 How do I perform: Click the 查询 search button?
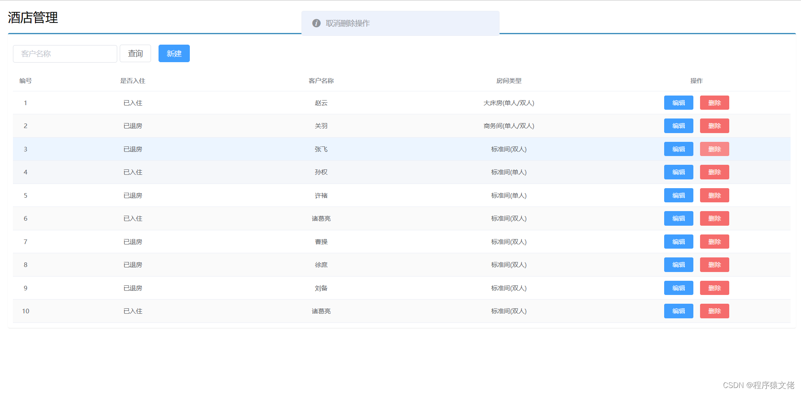pos(135,53)
